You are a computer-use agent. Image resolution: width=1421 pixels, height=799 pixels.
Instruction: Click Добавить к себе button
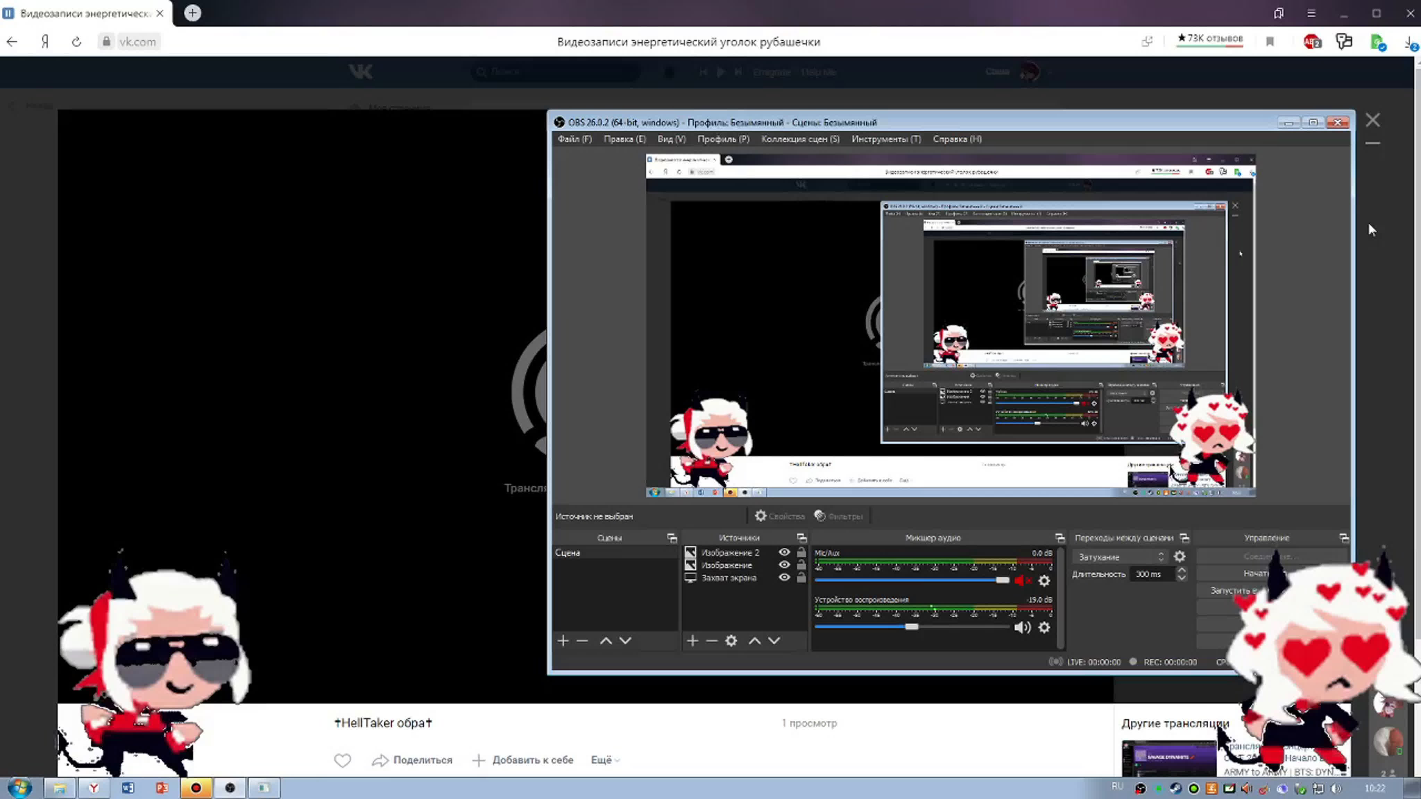523,760
